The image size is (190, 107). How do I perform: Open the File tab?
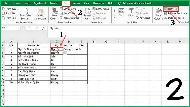(x=5, y=3)
